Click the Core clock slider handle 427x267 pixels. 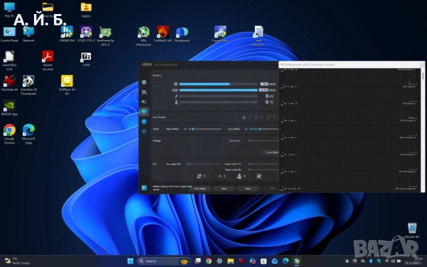coord(260,129)
